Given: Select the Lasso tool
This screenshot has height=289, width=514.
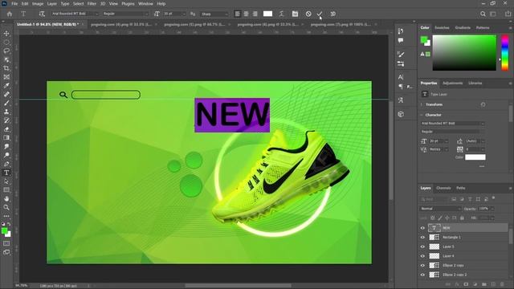Looking at the screenshot, I should 6,51.
